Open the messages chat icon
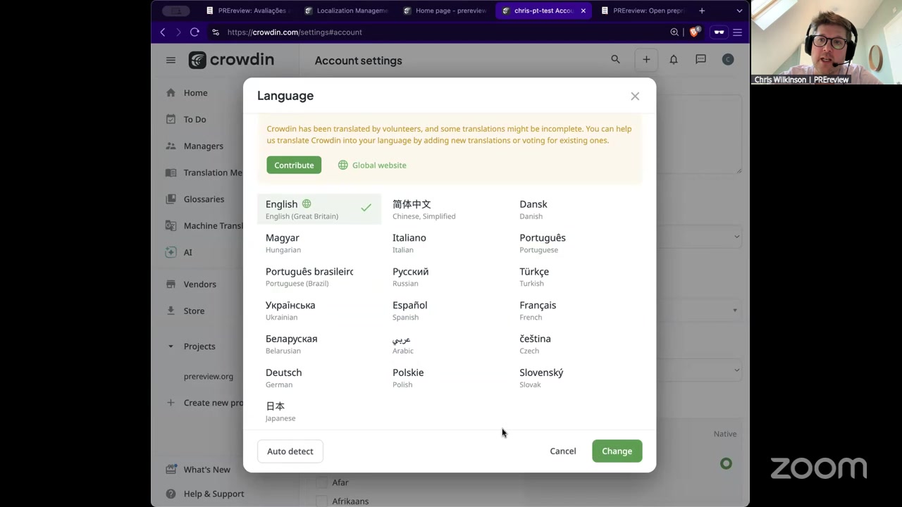This screenshot has height=507, width=902. 700,60
